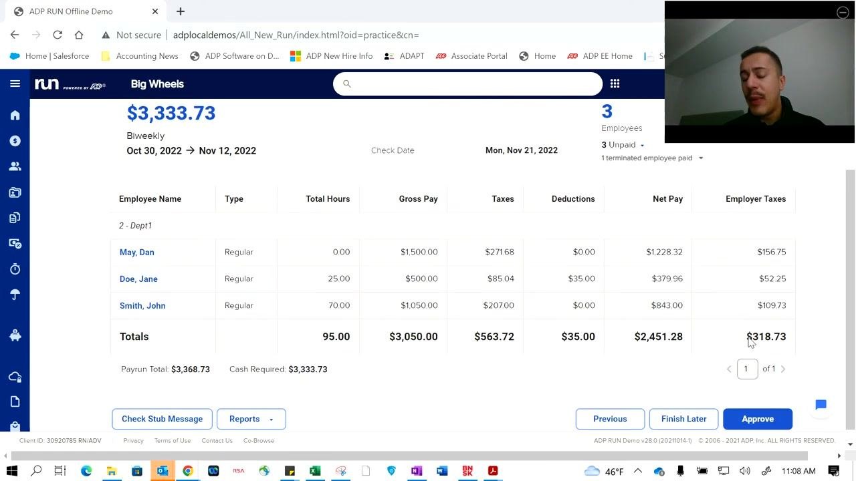Image resolution: width=856 pixels, height=481 pixels.
Task: Click the Privacy footer link
Action: 133,441
